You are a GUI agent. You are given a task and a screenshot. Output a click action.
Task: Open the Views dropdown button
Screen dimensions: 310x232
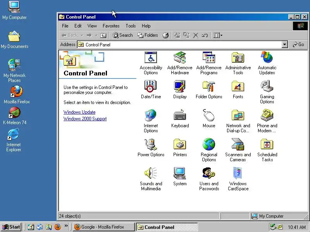click(x=218, y=35)
